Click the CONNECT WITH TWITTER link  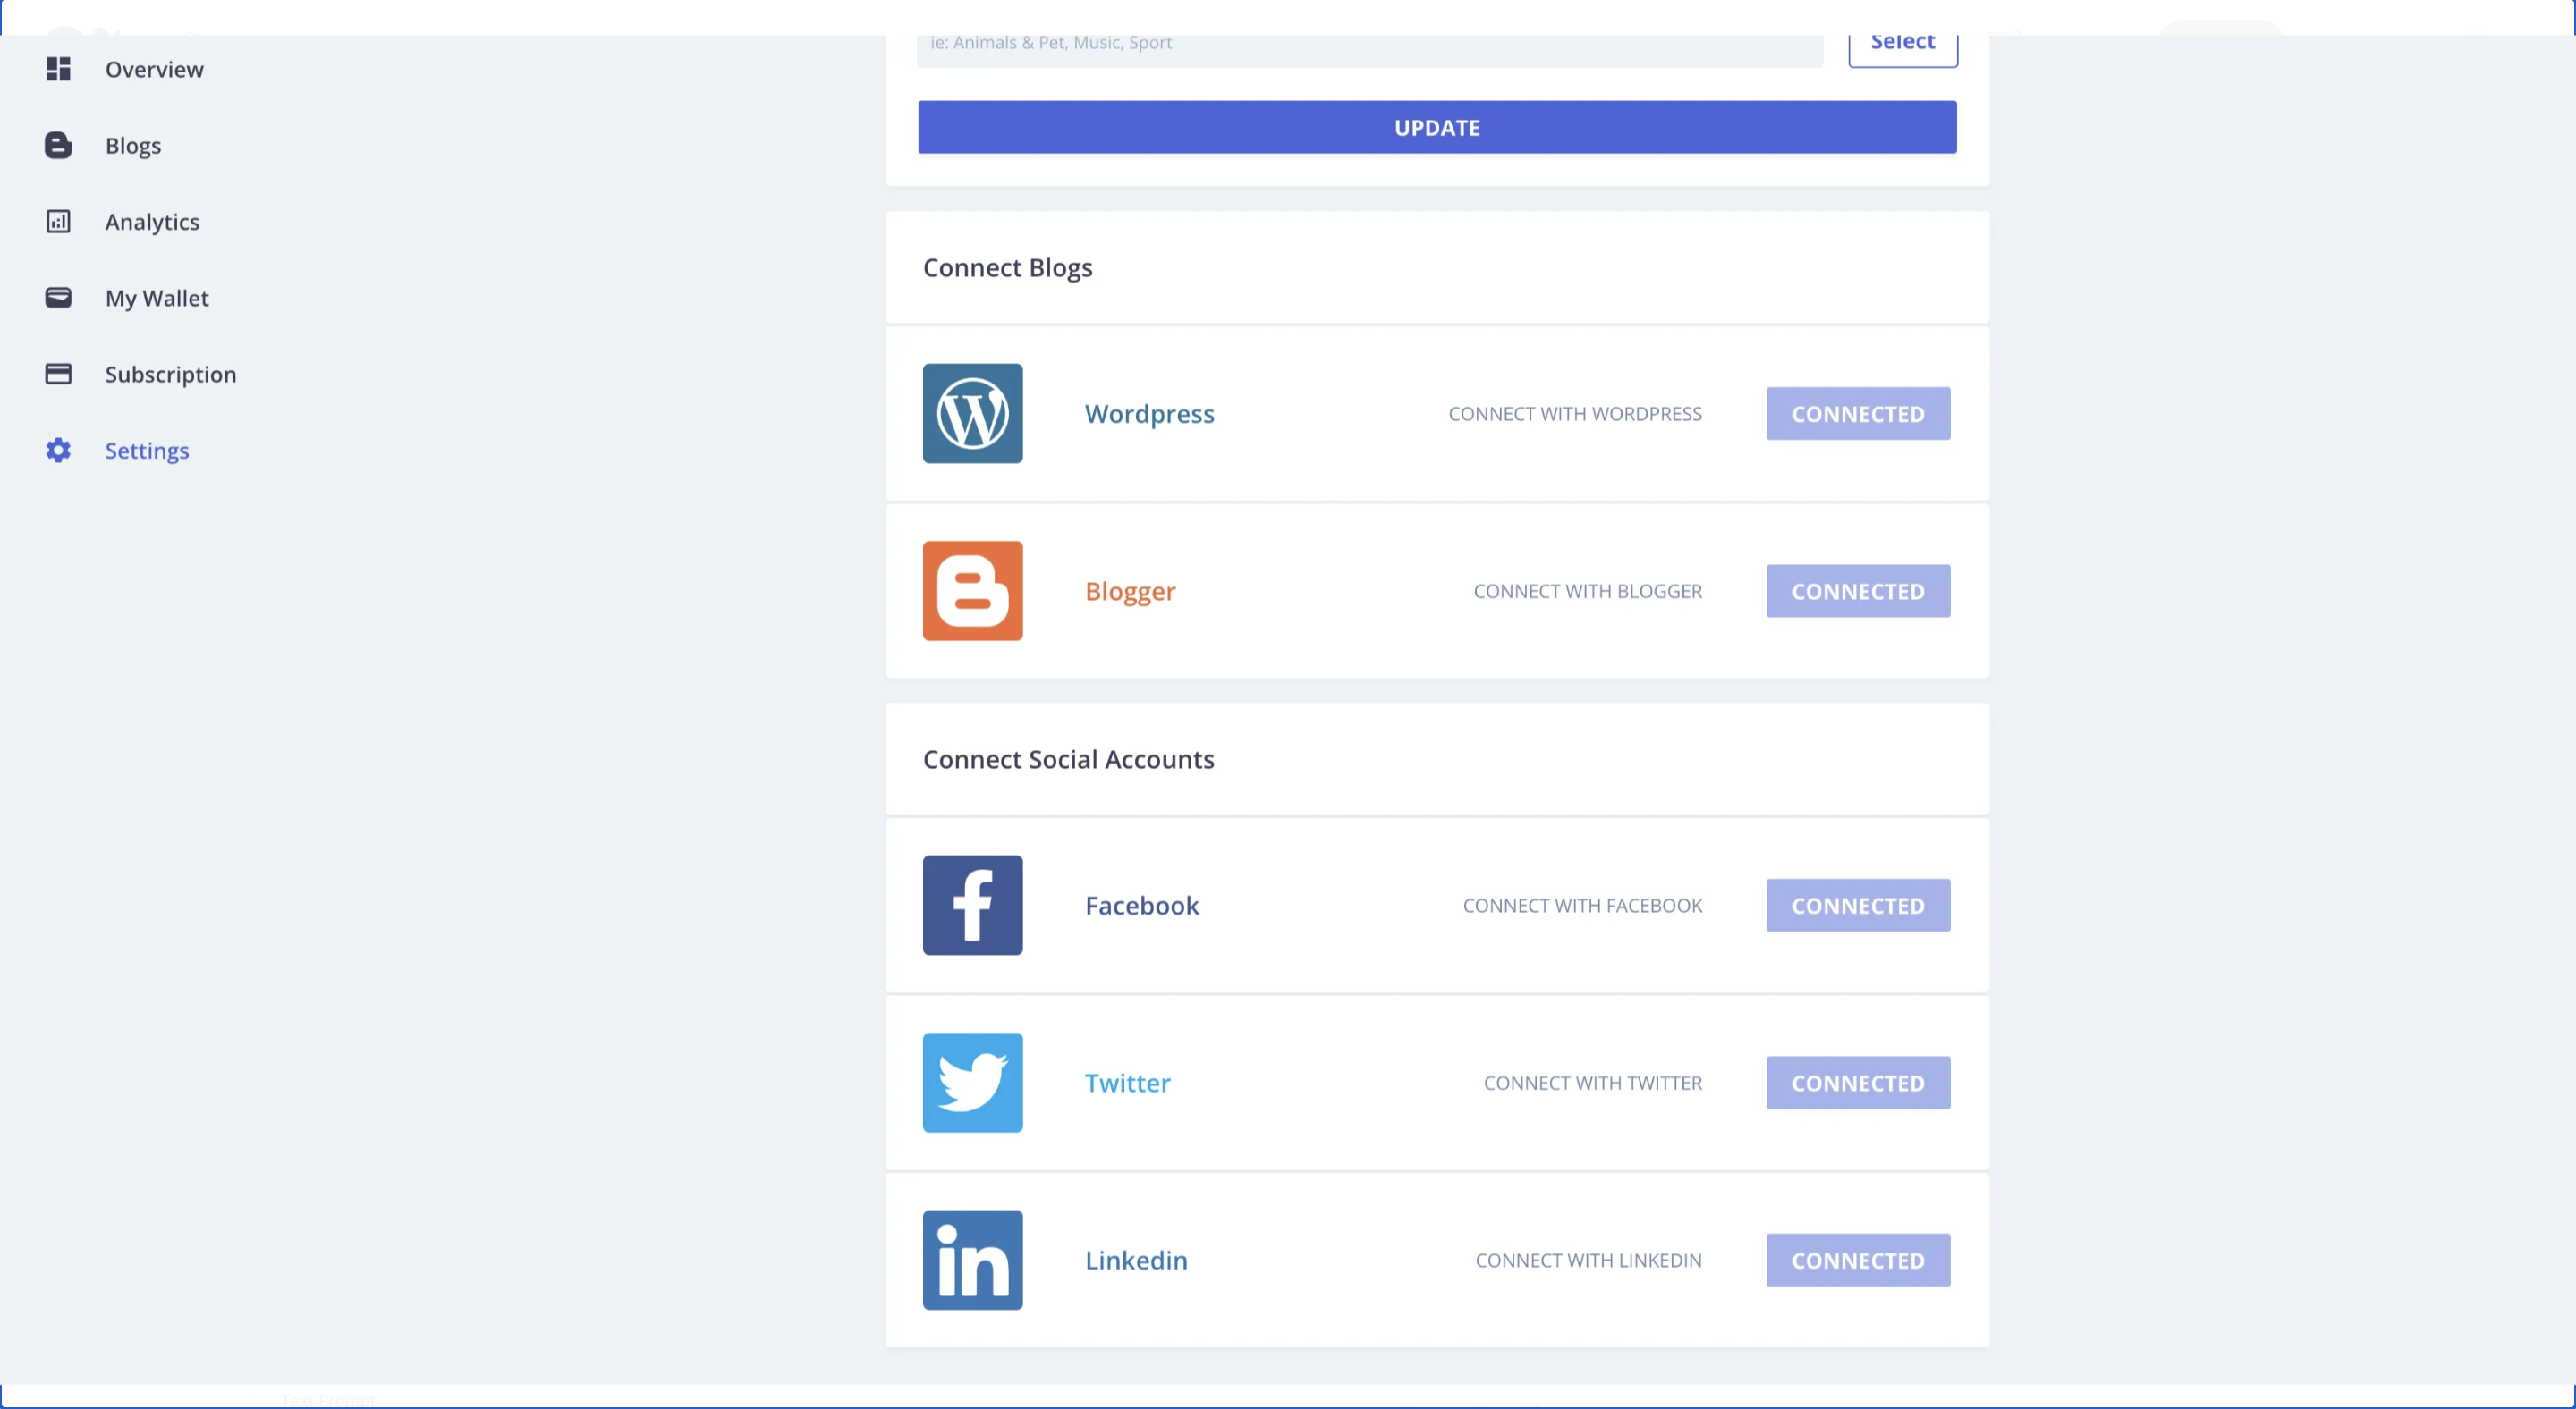[1592, 1083]
